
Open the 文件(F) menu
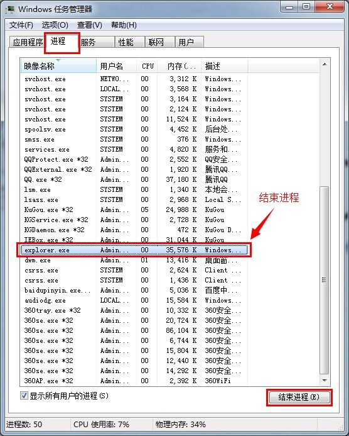21,25
